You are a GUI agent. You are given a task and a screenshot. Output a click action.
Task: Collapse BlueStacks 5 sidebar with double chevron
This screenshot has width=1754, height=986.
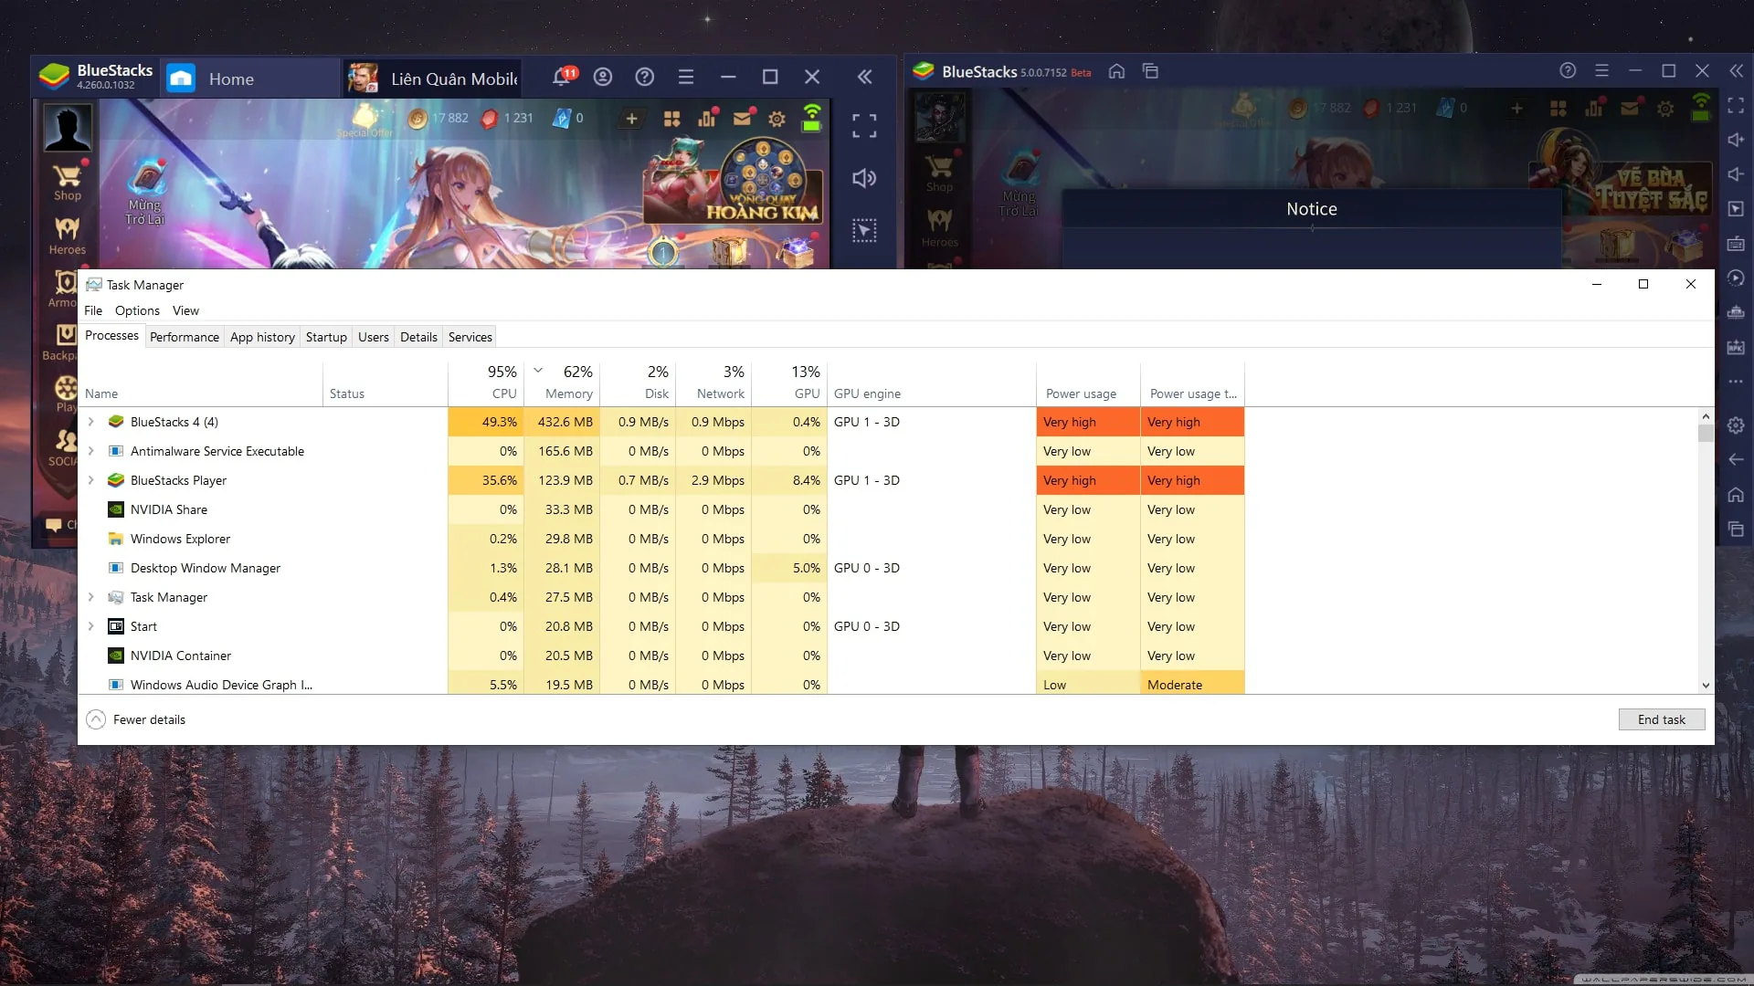(x=1736, y=70)
